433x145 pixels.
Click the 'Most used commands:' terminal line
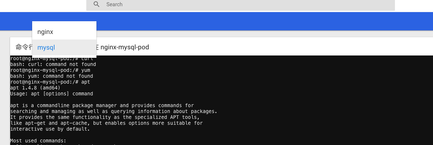point(38,141)
